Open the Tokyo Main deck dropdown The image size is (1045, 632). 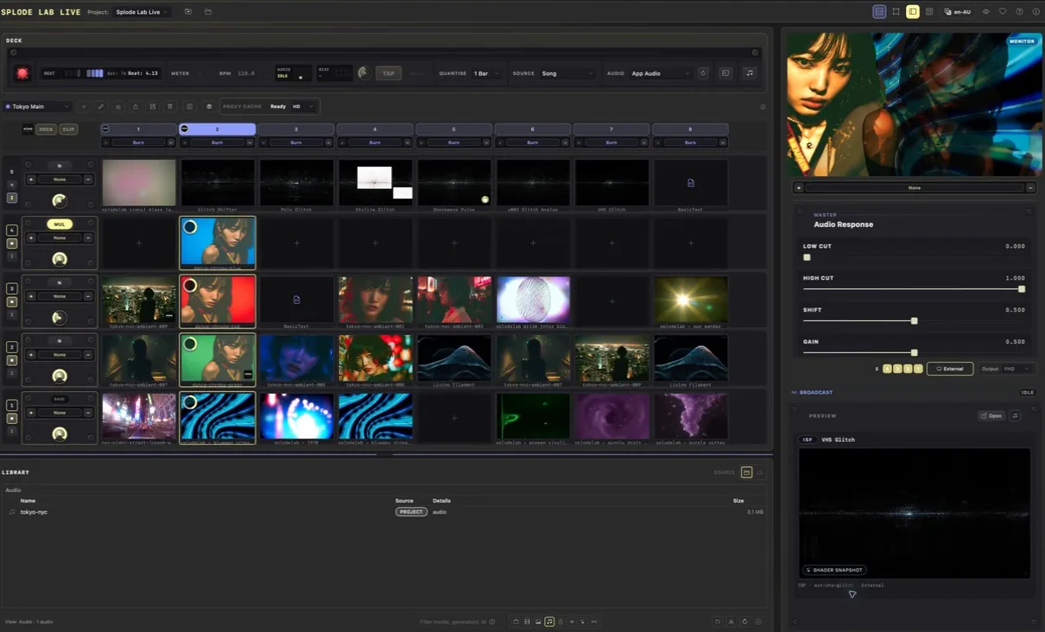37,106
